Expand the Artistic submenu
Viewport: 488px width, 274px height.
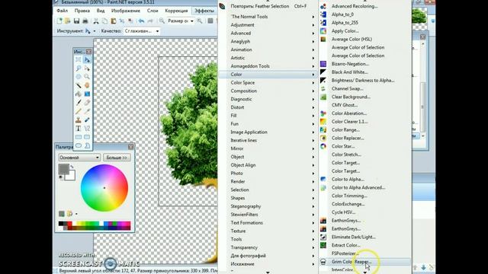(268, 58)
